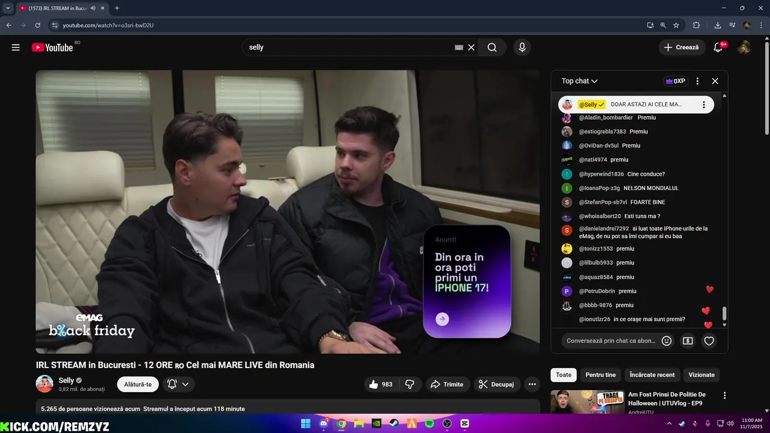Open the emoji picker in chat
Image resolution: width=770 pixels, height=433 pixels.
pos(667,341)
